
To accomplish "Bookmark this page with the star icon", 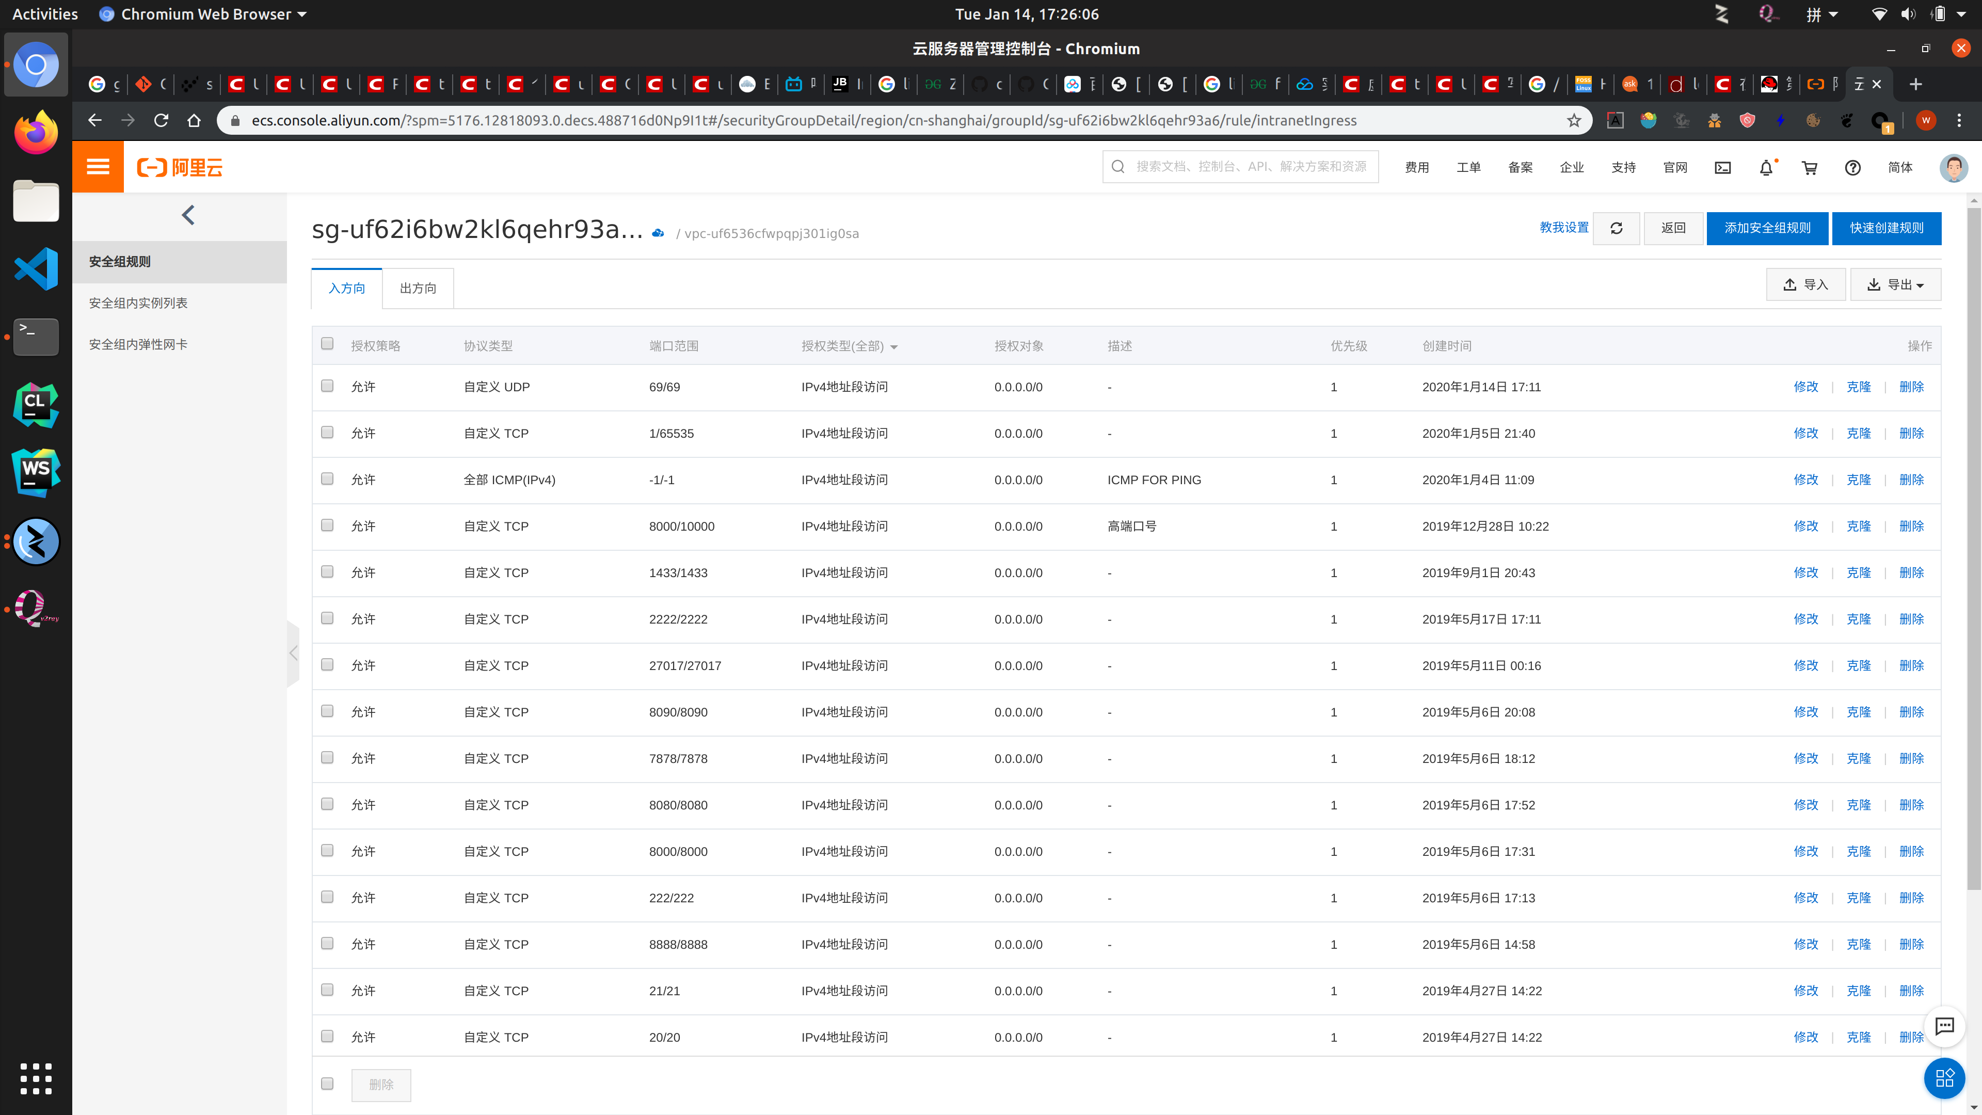I will point(1573,120).
